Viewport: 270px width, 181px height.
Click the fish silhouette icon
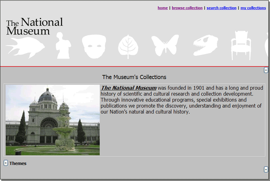[24, 48]
